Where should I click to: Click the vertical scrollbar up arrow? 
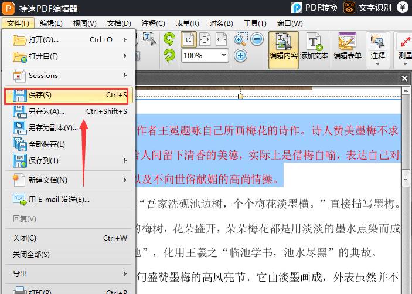(x=406, y=91)
